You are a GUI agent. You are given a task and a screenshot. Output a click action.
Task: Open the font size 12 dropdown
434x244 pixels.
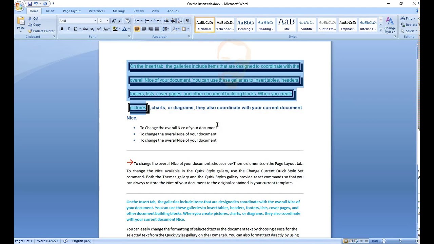pos(107,21)
